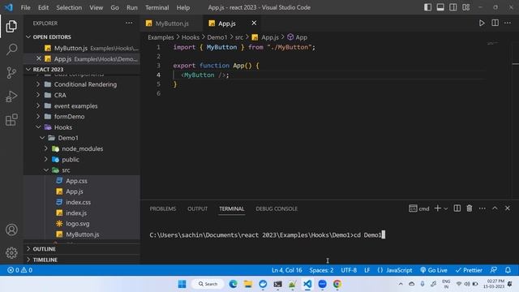519x292 pixels.
Task: Open the Help menu
Action: (x=183, y=7)
